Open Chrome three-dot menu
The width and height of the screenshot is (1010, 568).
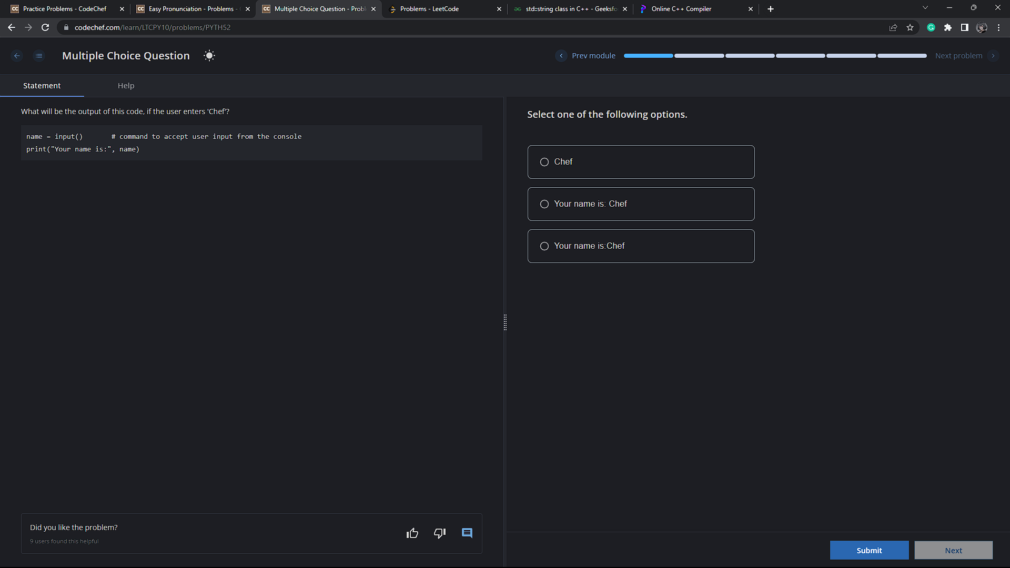[x=998, y=28]
